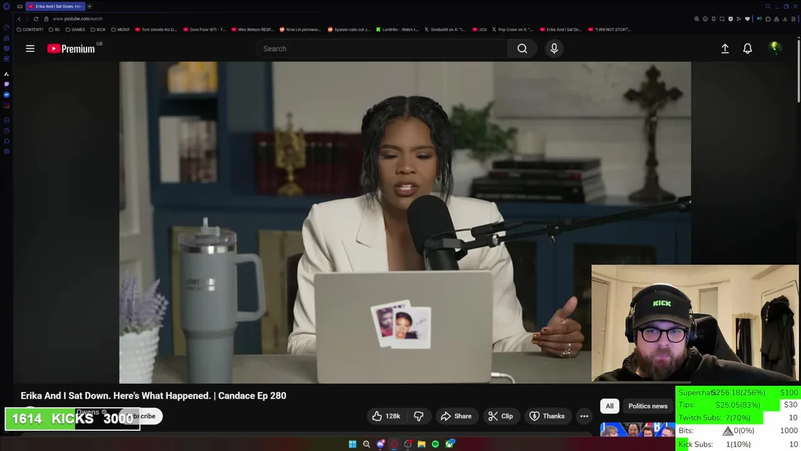Open File Explorer from taskbar

click(421, 444)
